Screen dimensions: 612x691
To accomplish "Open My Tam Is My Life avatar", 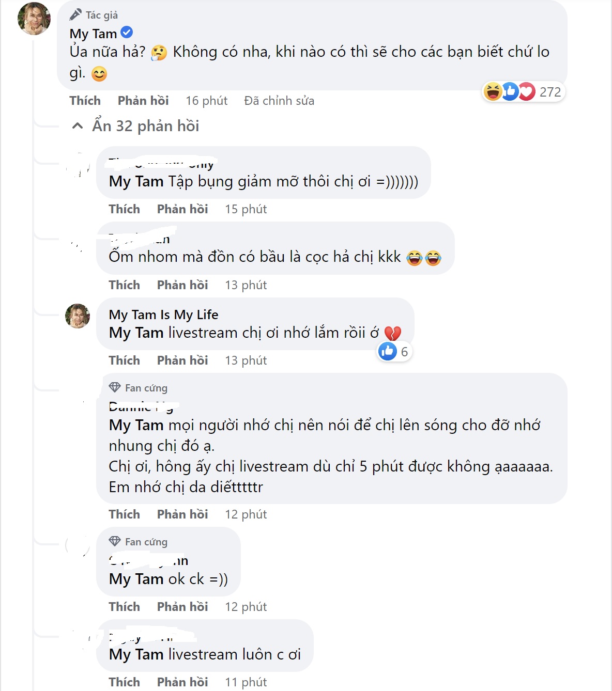I will 78,316.
